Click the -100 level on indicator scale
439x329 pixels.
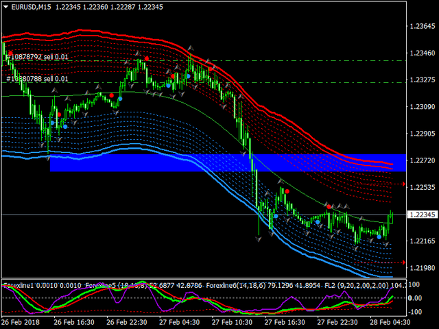[414, 312]
